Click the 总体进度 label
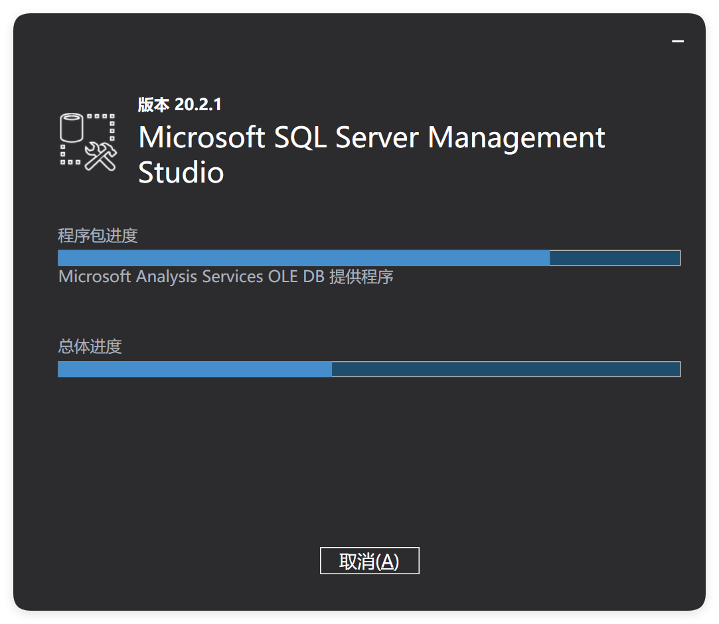 tap(90, 346)
